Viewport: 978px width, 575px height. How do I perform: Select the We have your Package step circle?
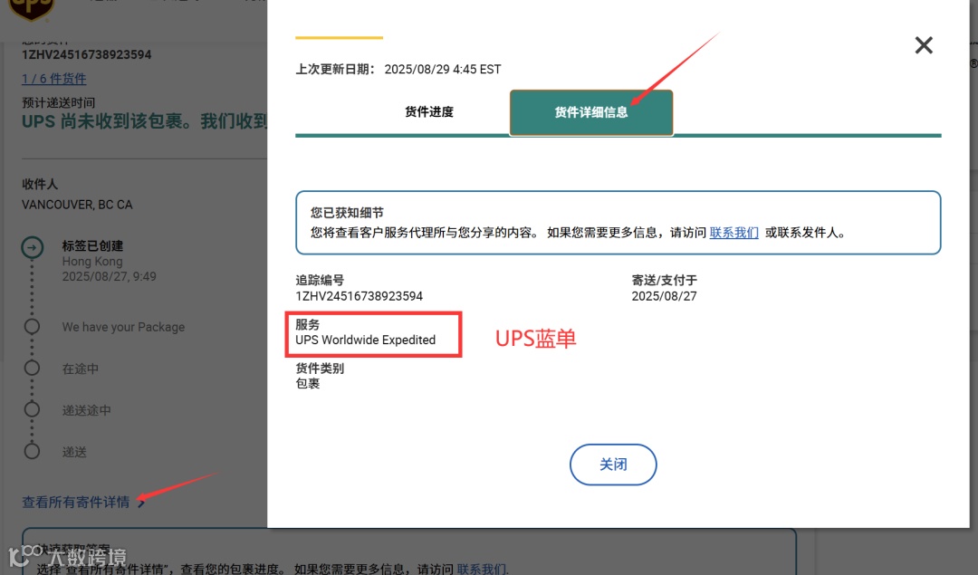[32, 326]
